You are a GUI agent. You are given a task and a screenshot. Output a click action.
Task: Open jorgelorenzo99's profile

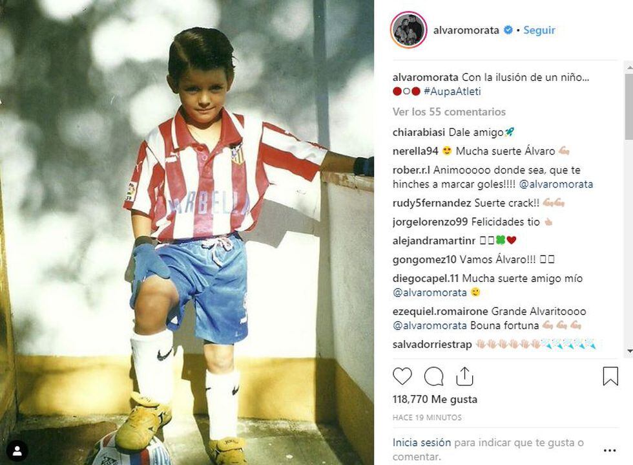430,222
